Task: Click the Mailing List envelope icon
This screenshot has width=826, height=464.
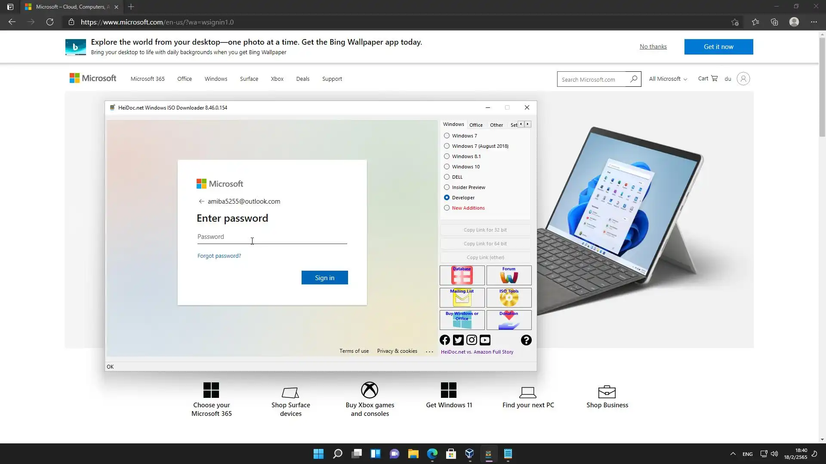Action: [x=462, y=298]
